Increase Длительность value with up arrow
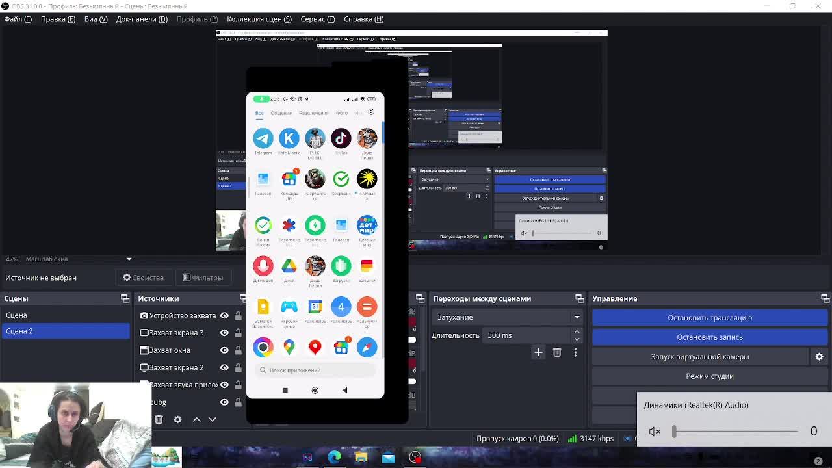This screenshot has height=468, width=832. click(x=577, y=331)
